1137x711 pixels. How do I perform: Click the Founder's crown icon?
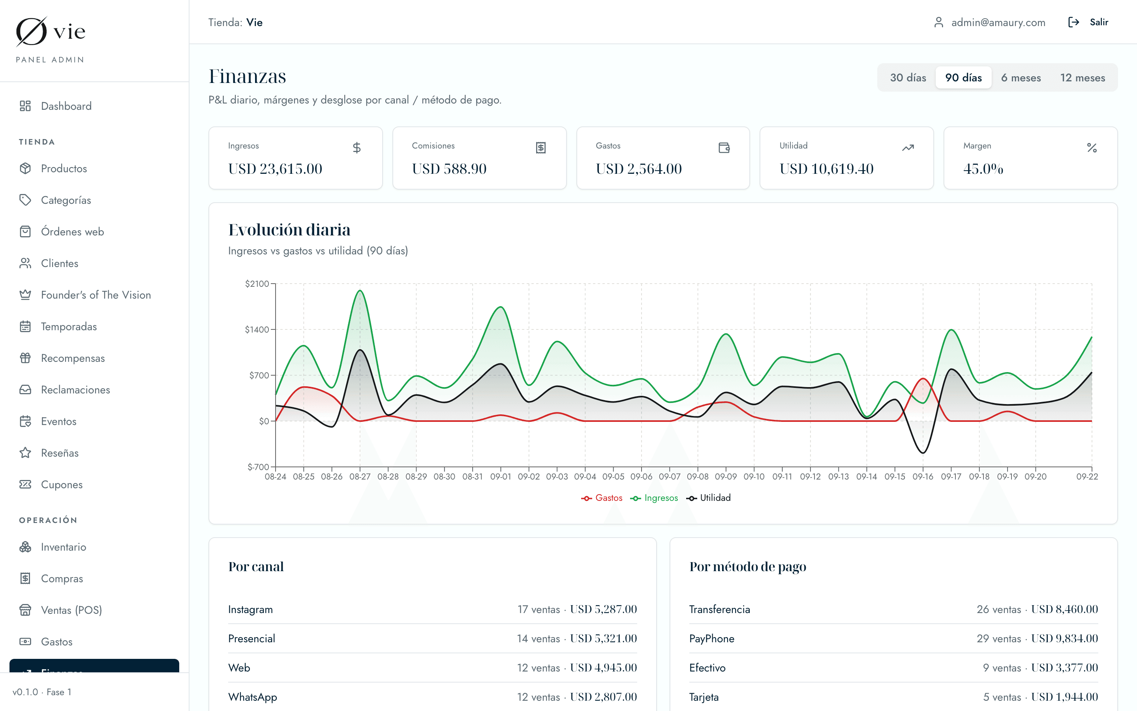point(25,294)
